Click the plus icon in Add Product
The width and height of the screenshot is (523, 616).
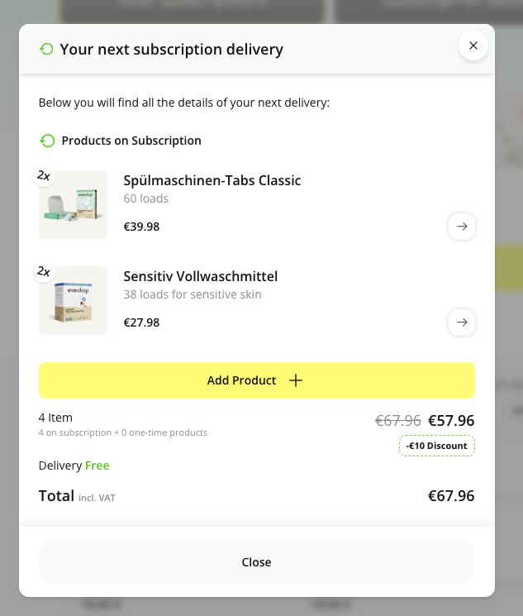pos(296,380)
